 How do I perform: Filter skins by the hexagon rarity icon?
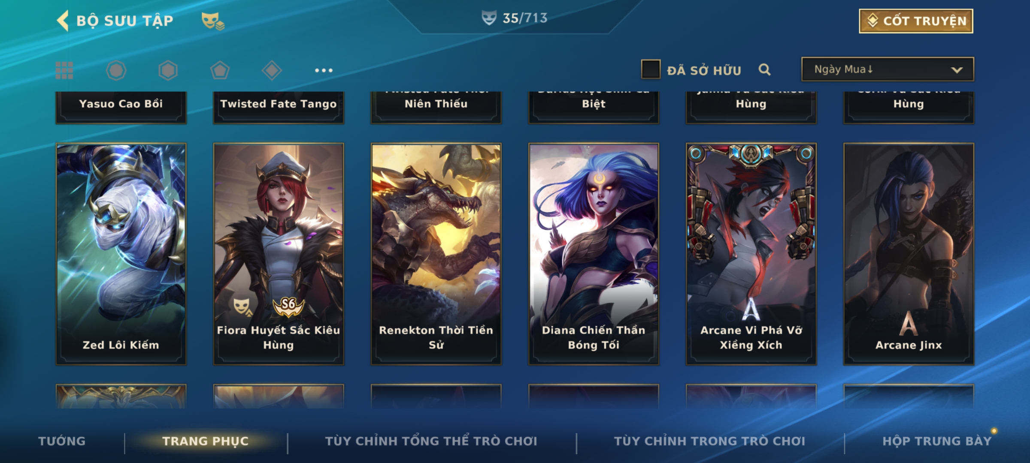pos(168,70)
